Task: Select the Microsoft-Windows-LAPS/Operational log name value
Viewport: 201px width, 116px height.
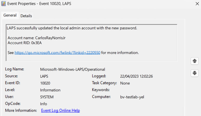Action: (72, 69)
